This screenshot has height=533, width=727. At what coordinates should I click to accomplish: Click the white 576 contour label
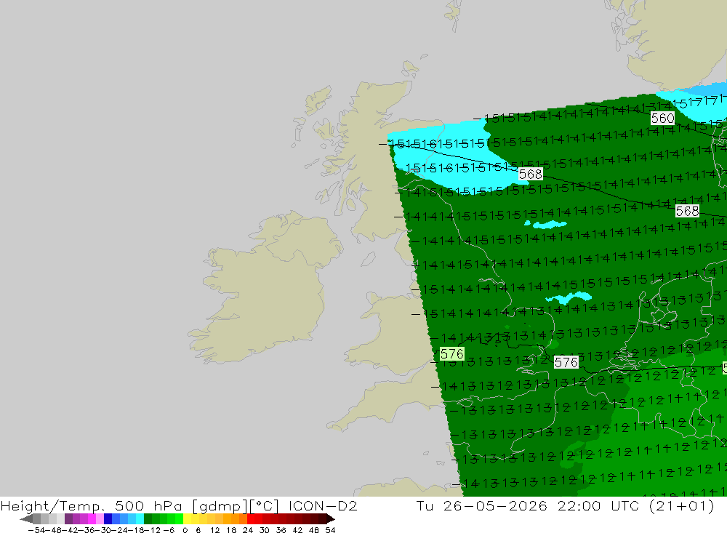(x=566, y=362)
